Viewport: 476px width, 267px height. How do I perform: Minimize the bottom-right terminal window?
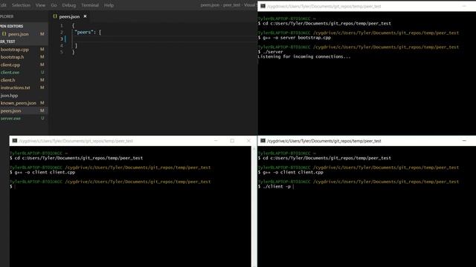click(464, 141)
